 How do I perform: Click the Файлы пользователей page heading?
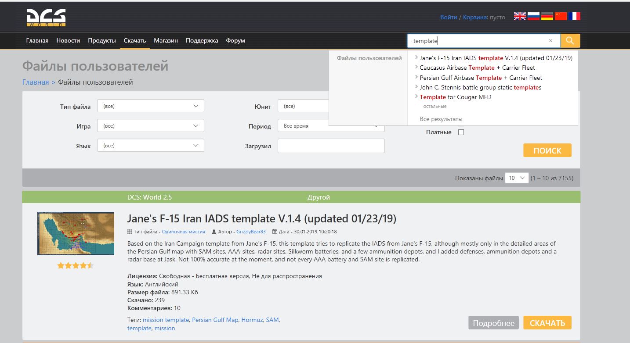(x=95, y=66)
